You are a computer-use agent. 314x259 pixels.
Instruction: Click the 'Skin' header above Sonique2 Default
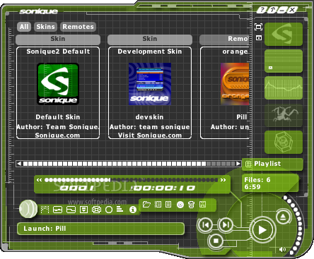(58, 40)
